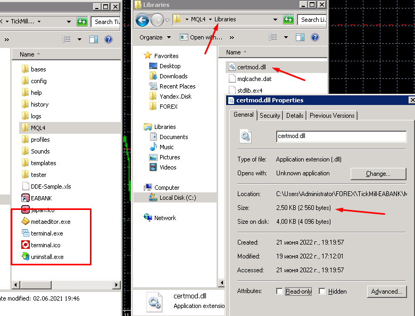The width and height of the screenshot is (415, 316).
Task: Click the Search box in Libraries window
Action: pyautogui.click(x=312, y=20)
